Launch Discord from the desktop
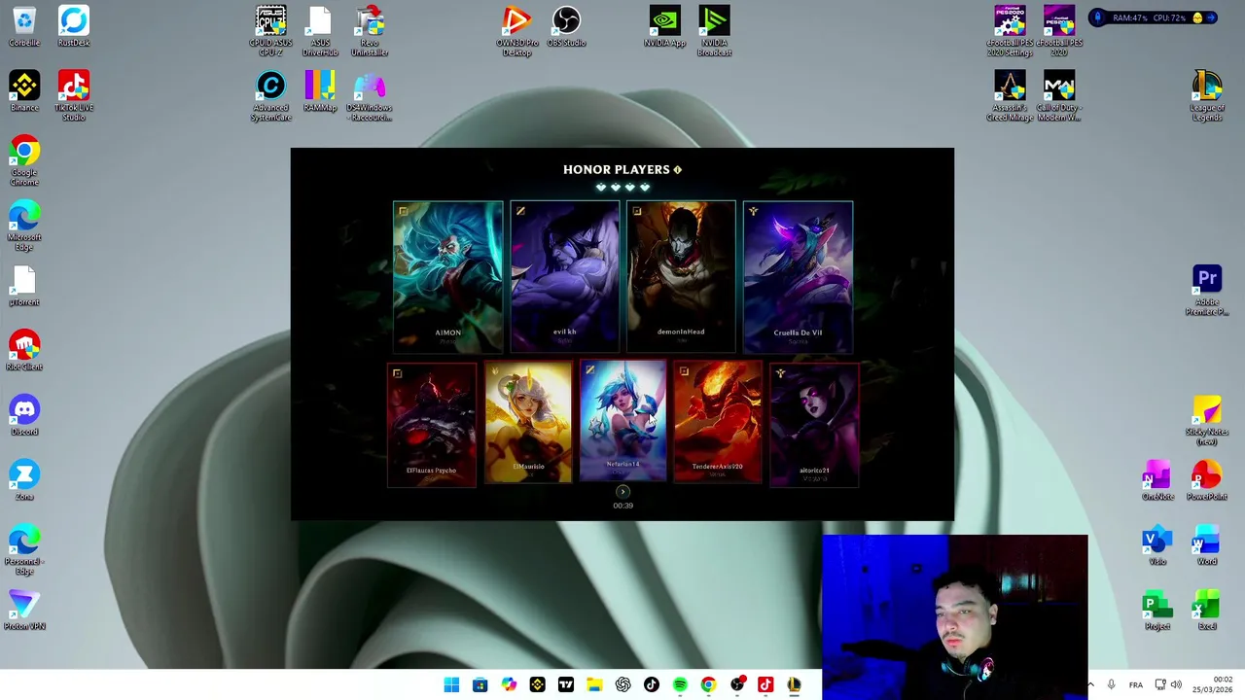The height and width of the screenshot is (700, 1245). (24, 416)
